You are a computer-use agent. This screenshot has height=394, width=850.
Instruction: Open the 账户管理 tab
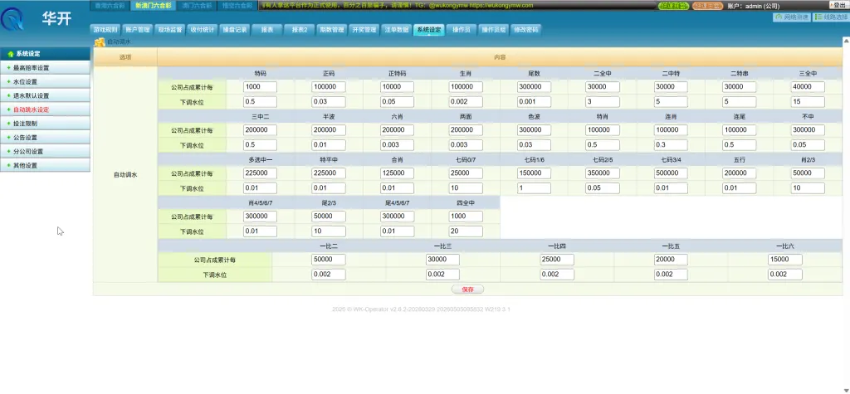(x=137, y=31)
